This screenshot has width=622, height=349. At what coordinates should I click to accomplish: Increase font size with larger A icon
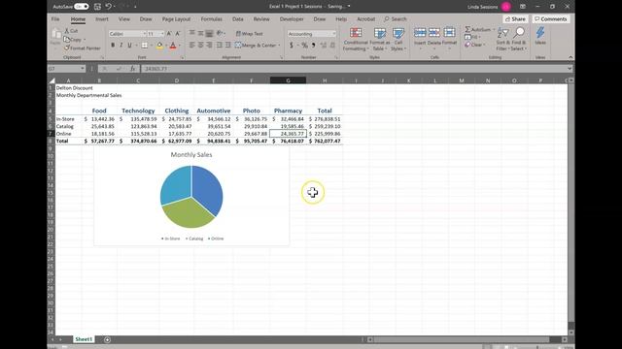click(x=169, y=34)
